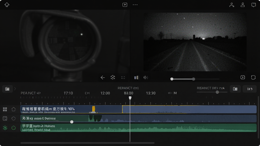Click the white left handle of the viewer range slider
The height and width of the screenshot is (146, 260).
172,79
